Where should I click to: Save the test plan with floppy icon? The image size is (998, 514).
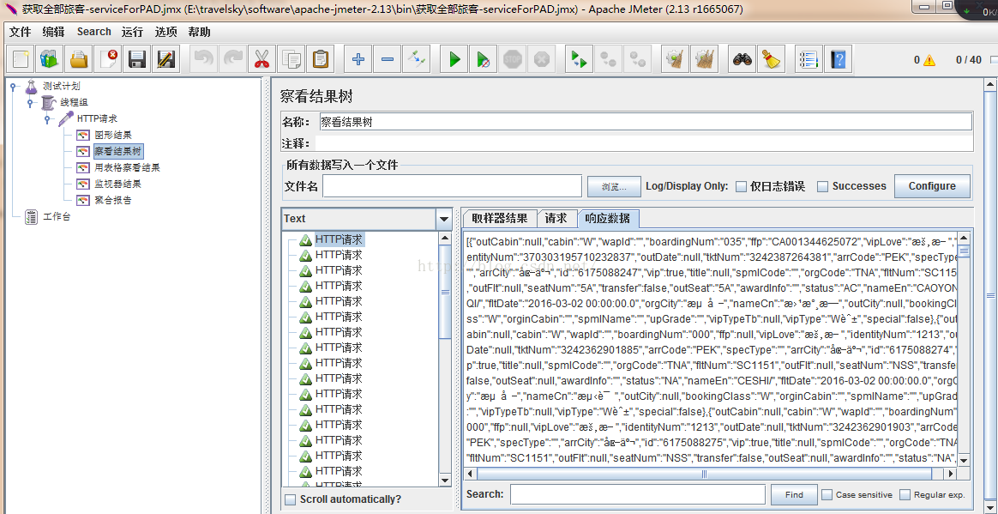click(x=137, y=59)
